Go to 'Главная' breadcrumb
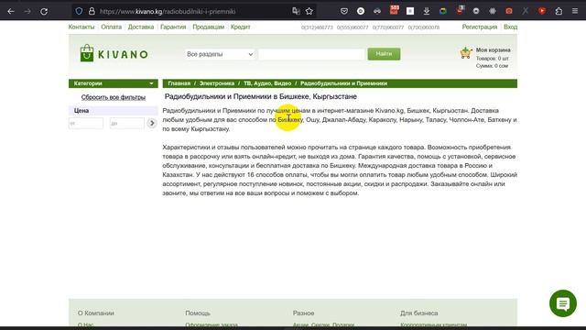This screenshot has width=586, height=330. click(179, 83)
